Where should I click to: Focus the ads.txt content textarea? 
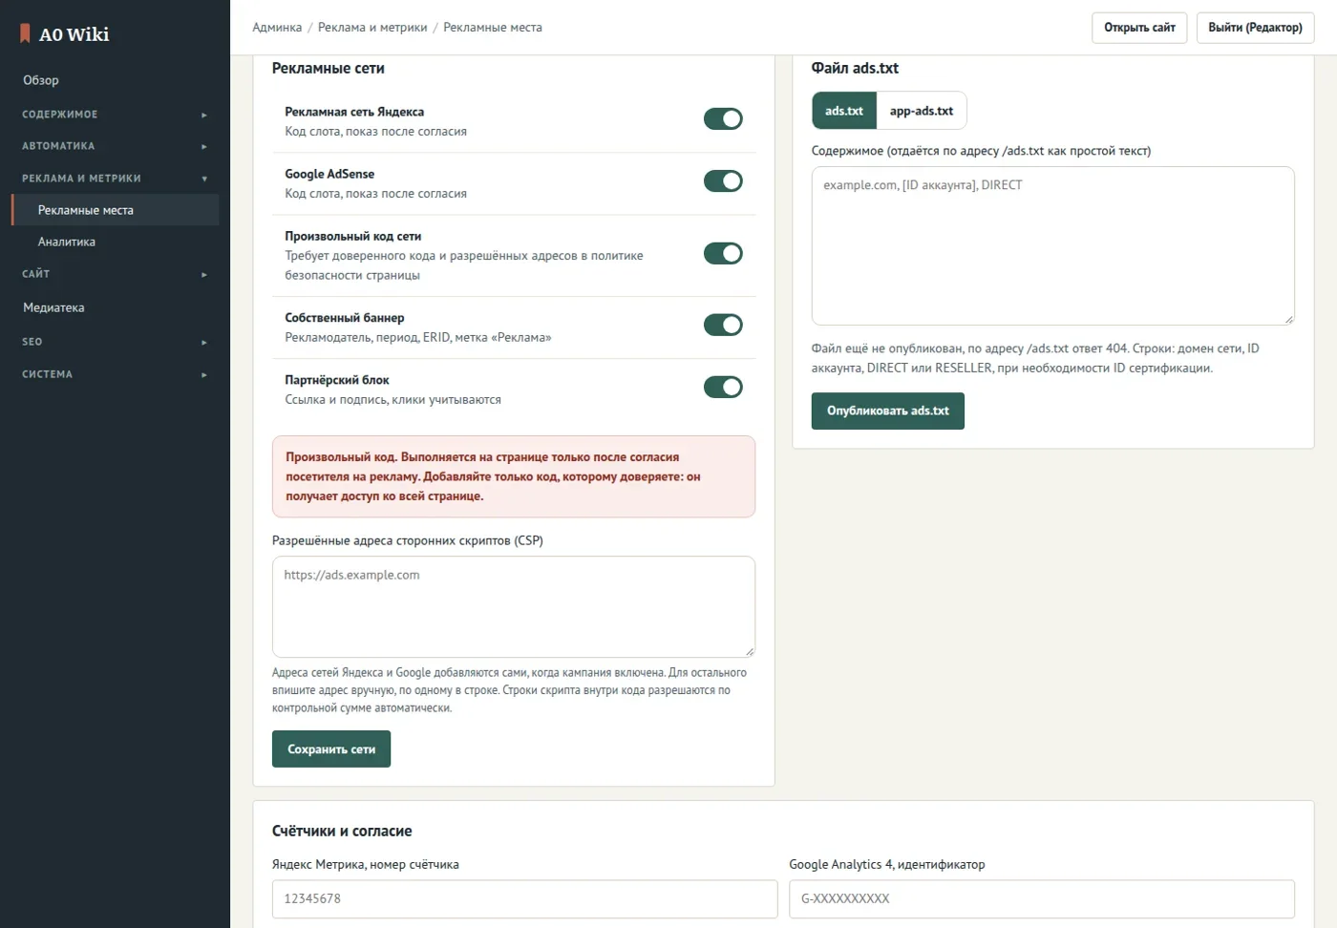point(1053,246)
